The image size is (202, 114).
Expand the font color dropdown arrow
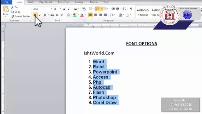click(x=85, y=15)
